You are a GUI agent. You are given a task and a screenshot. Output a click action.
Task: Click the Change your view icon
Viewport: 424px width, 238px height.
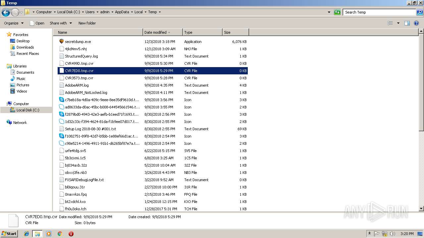(x=390, y=23)
